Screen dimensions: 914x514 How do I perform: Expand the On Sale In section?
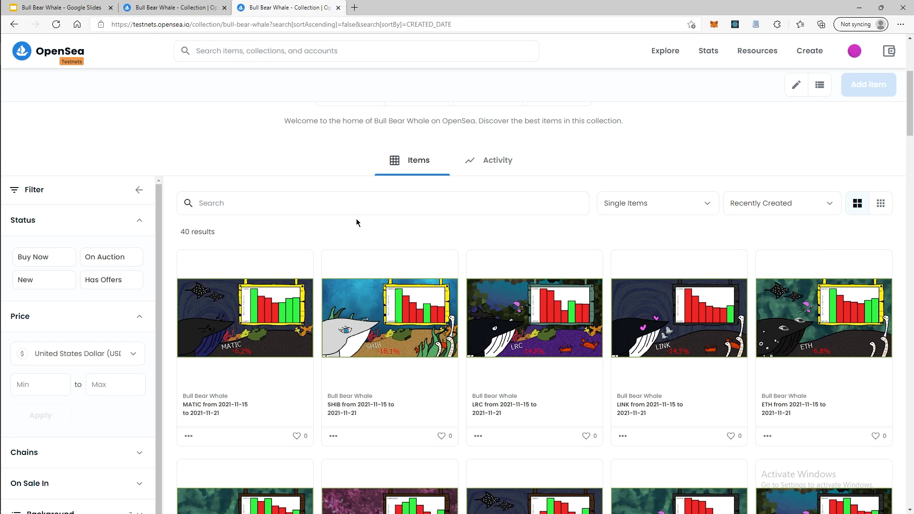(78, 484)
